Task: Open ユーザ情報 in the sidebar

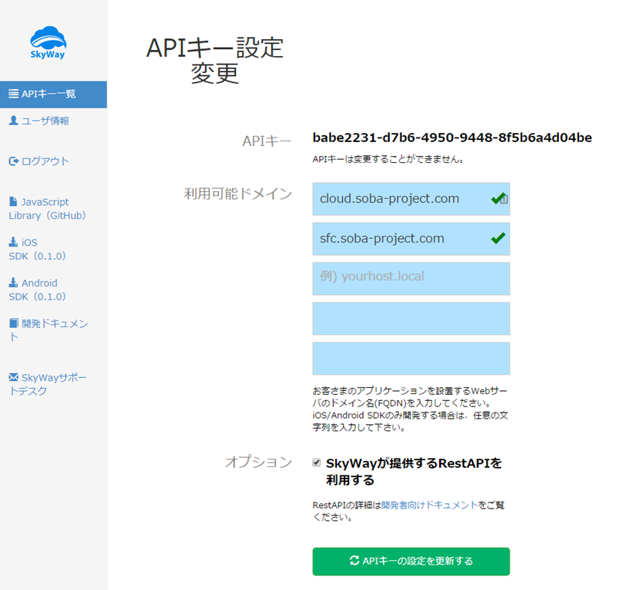Action: click(x=39, y=121)
